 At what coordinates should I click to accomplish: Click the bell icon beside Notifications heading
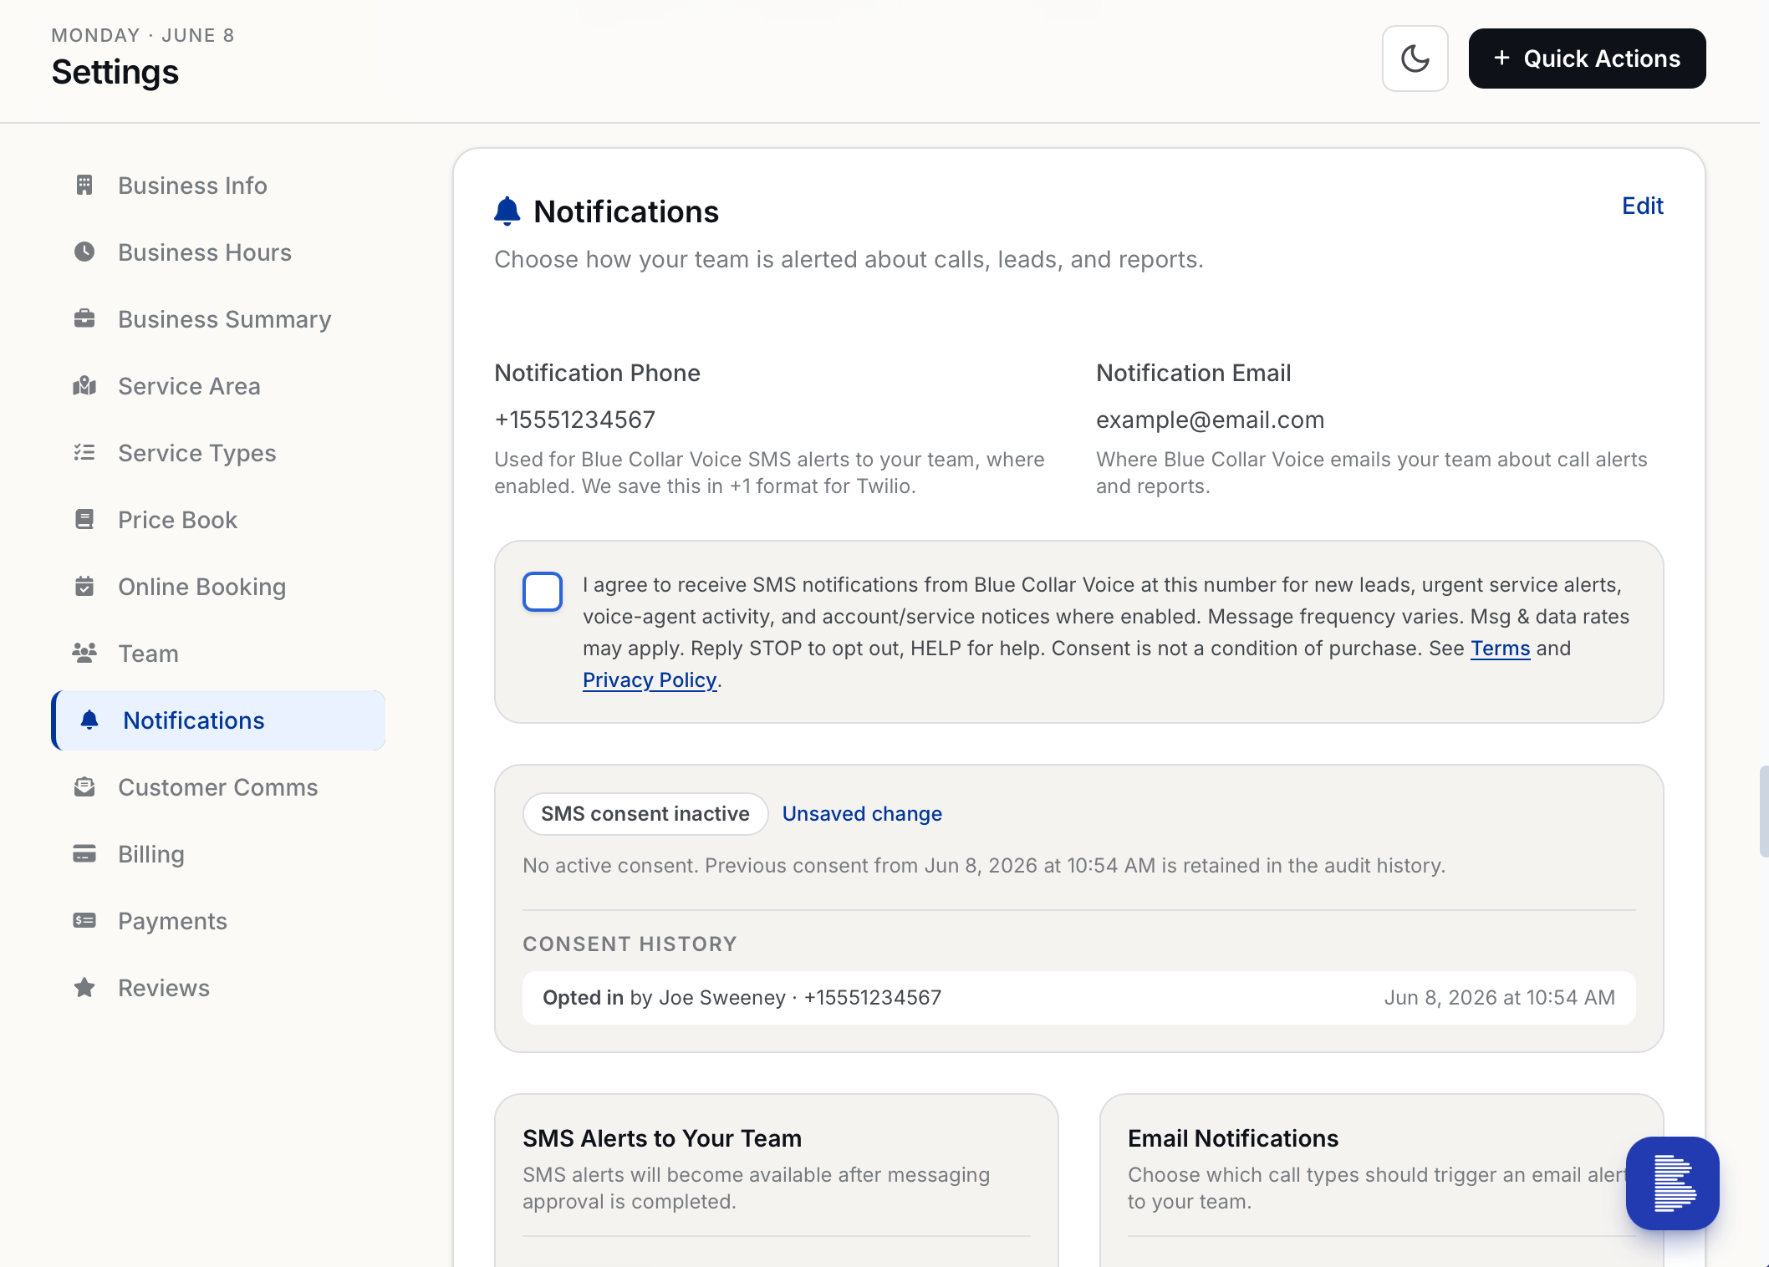tap(507, 211)
